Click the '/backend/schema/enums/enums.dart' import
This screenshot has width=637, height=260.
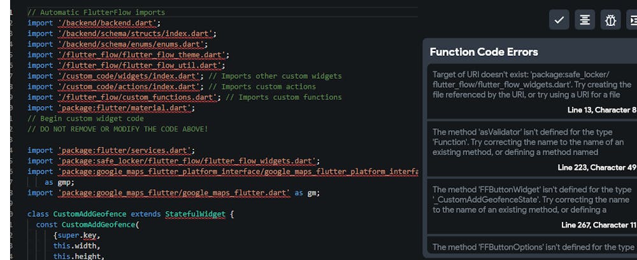point(131,44)
